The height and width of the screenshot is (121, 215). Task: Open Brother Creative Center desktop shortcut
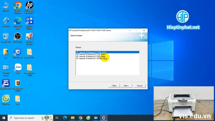(x=30, y=39)
